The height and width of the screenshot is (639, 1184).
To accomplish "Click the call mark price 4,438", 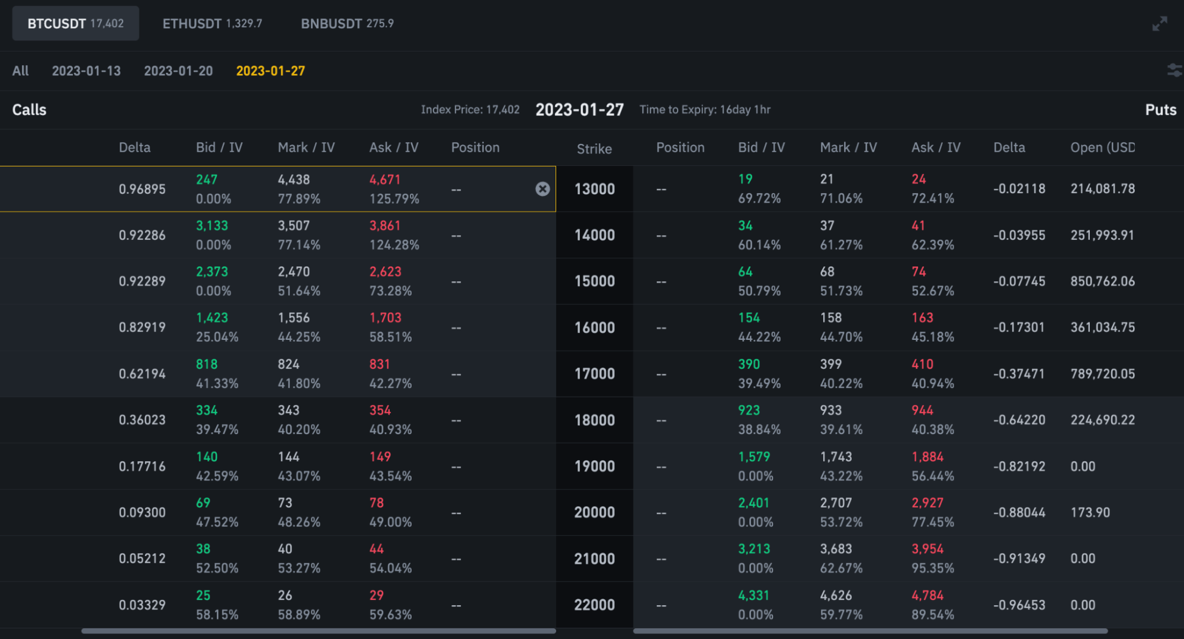I will 294,179.
